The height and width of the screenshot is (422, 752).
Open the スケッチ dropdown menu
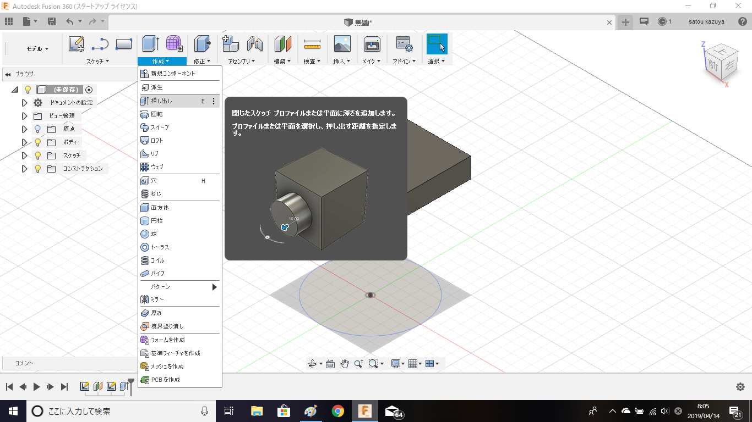98,61
